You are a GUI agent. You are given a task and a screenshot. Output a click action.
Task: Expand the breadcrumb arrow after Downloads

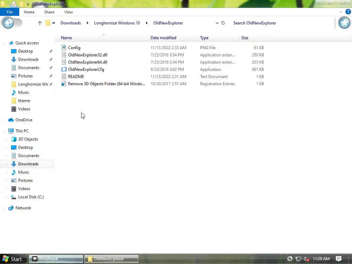tap(88, 23)
